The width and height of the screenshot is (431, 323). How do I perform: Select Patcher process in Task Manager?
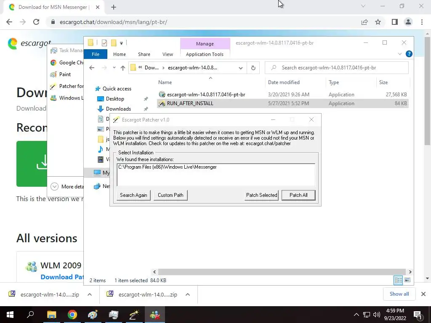pos(67,86)
